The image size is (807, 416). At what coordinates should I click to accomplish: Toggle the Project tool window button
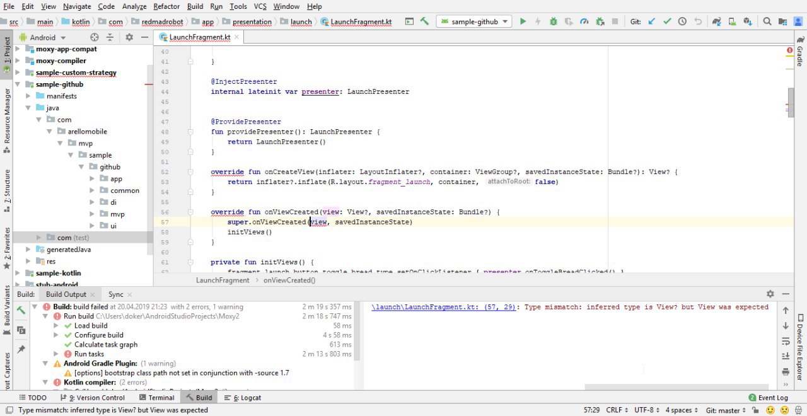pos(7,55)
